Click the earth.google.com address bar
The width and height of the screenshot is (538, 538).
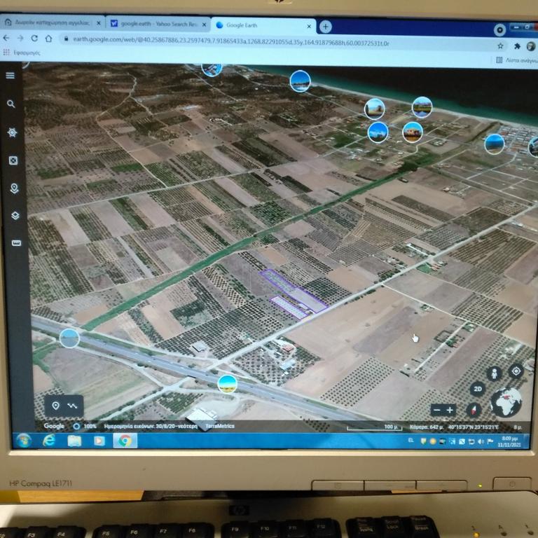pos(231,43)
